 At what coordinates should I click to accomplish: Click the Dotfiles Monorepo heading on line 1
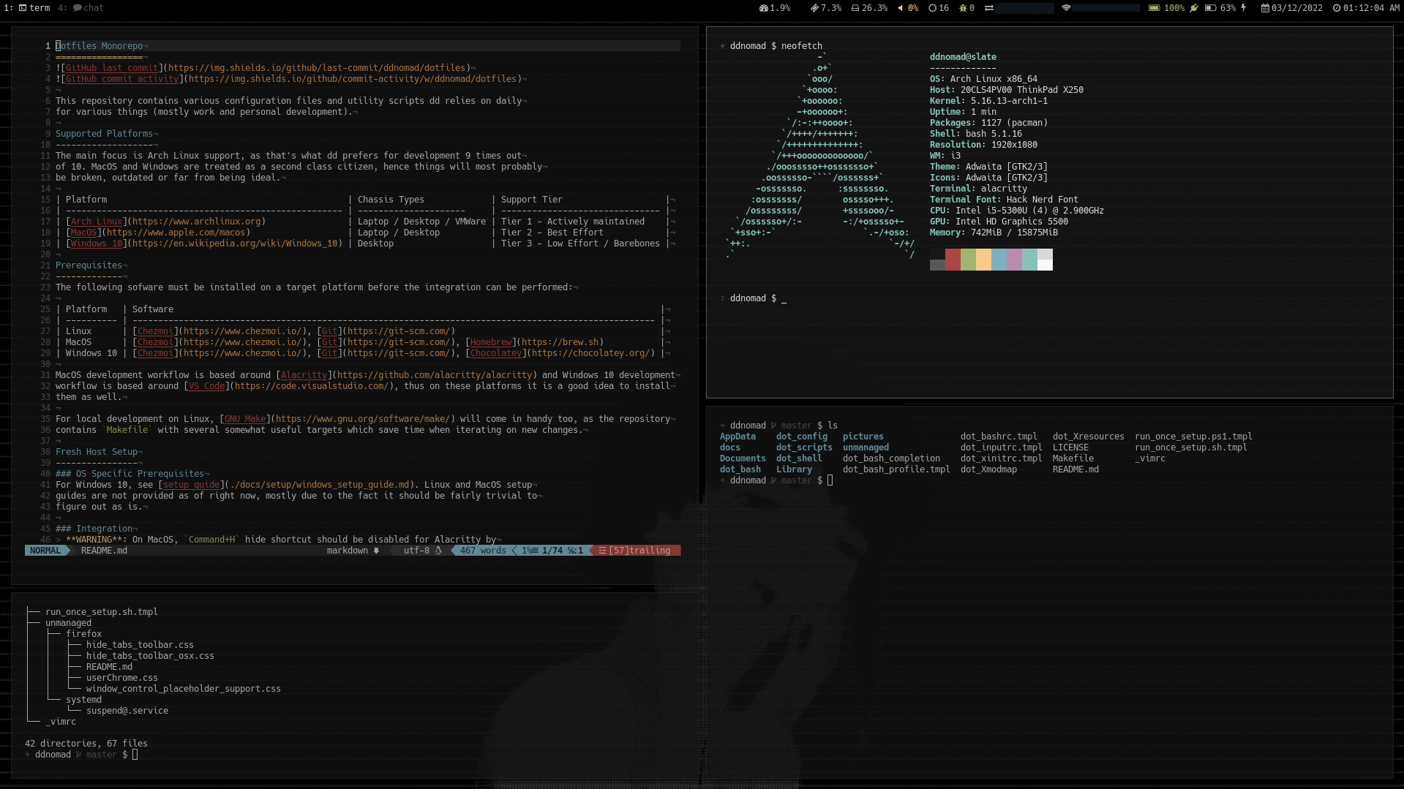(x=100, y=46)
